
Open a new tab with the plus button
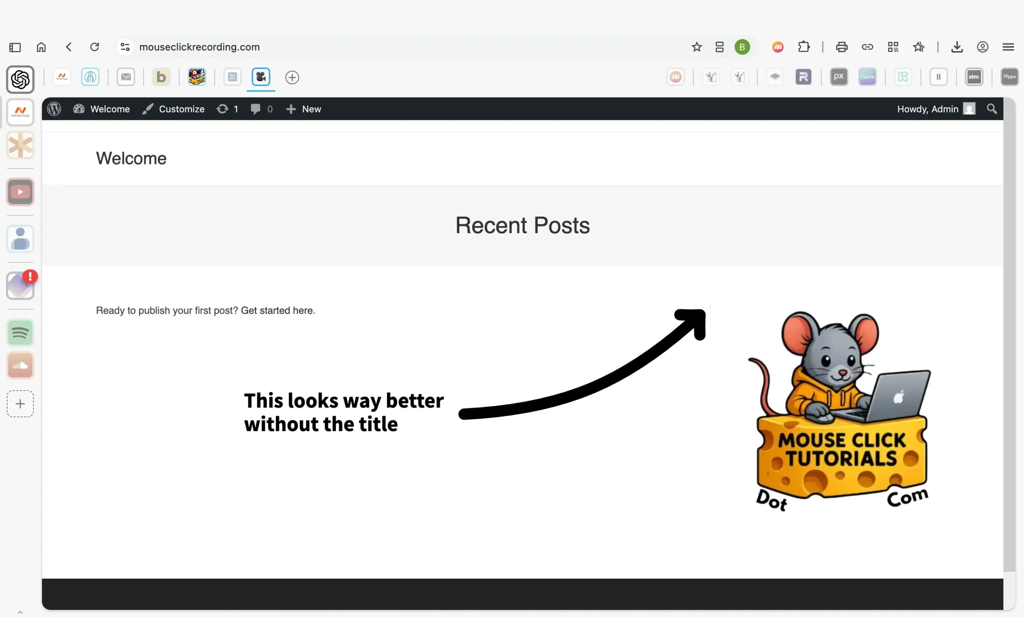point(292,77)
